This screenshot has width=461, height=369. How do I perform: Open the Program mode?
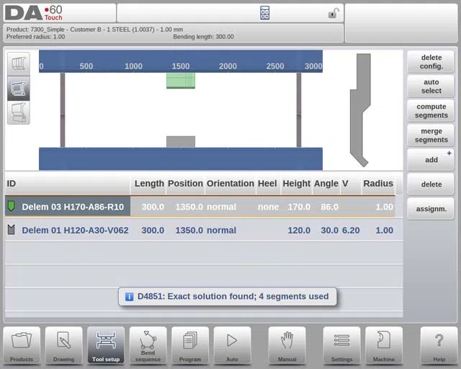(x=190, y=345)
